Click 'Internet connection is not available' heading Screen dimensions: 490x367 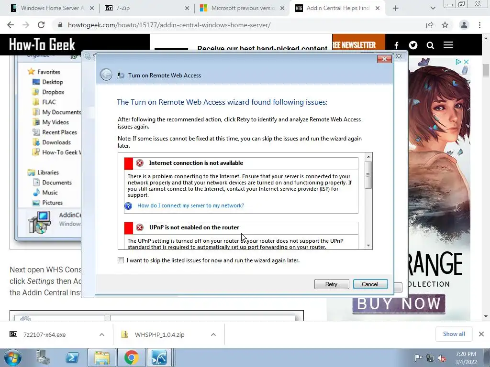coord(196,163)
